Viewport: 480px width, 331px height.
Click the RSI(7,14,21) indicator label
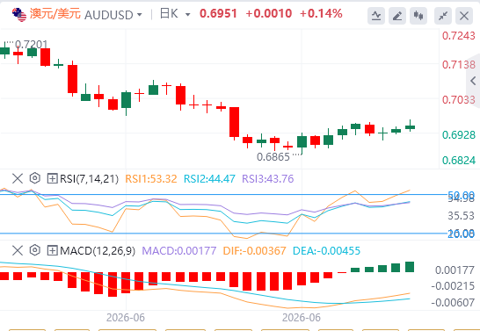pos(89,178)
